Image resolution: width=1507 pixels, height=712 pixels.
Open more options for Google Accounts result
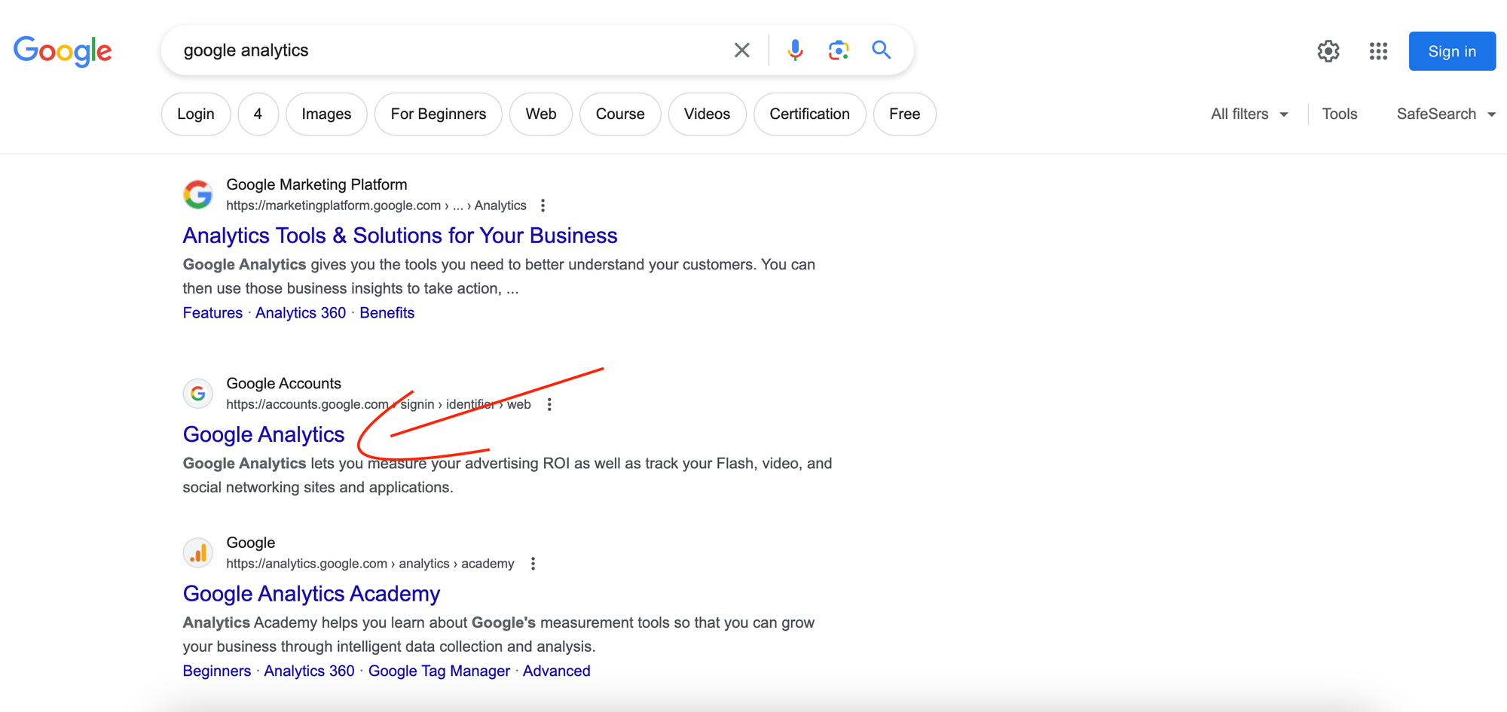tap(549, 404)
